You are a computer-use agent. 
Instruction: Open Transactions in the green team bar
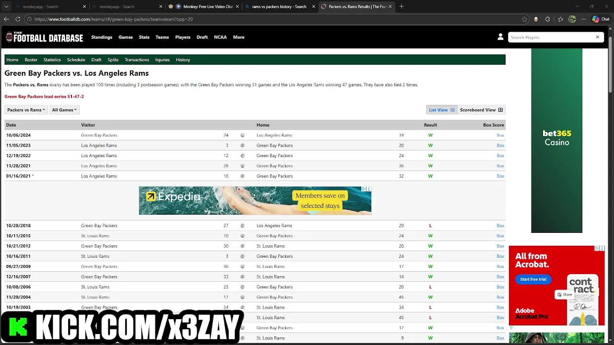click(x=137, y=60)
